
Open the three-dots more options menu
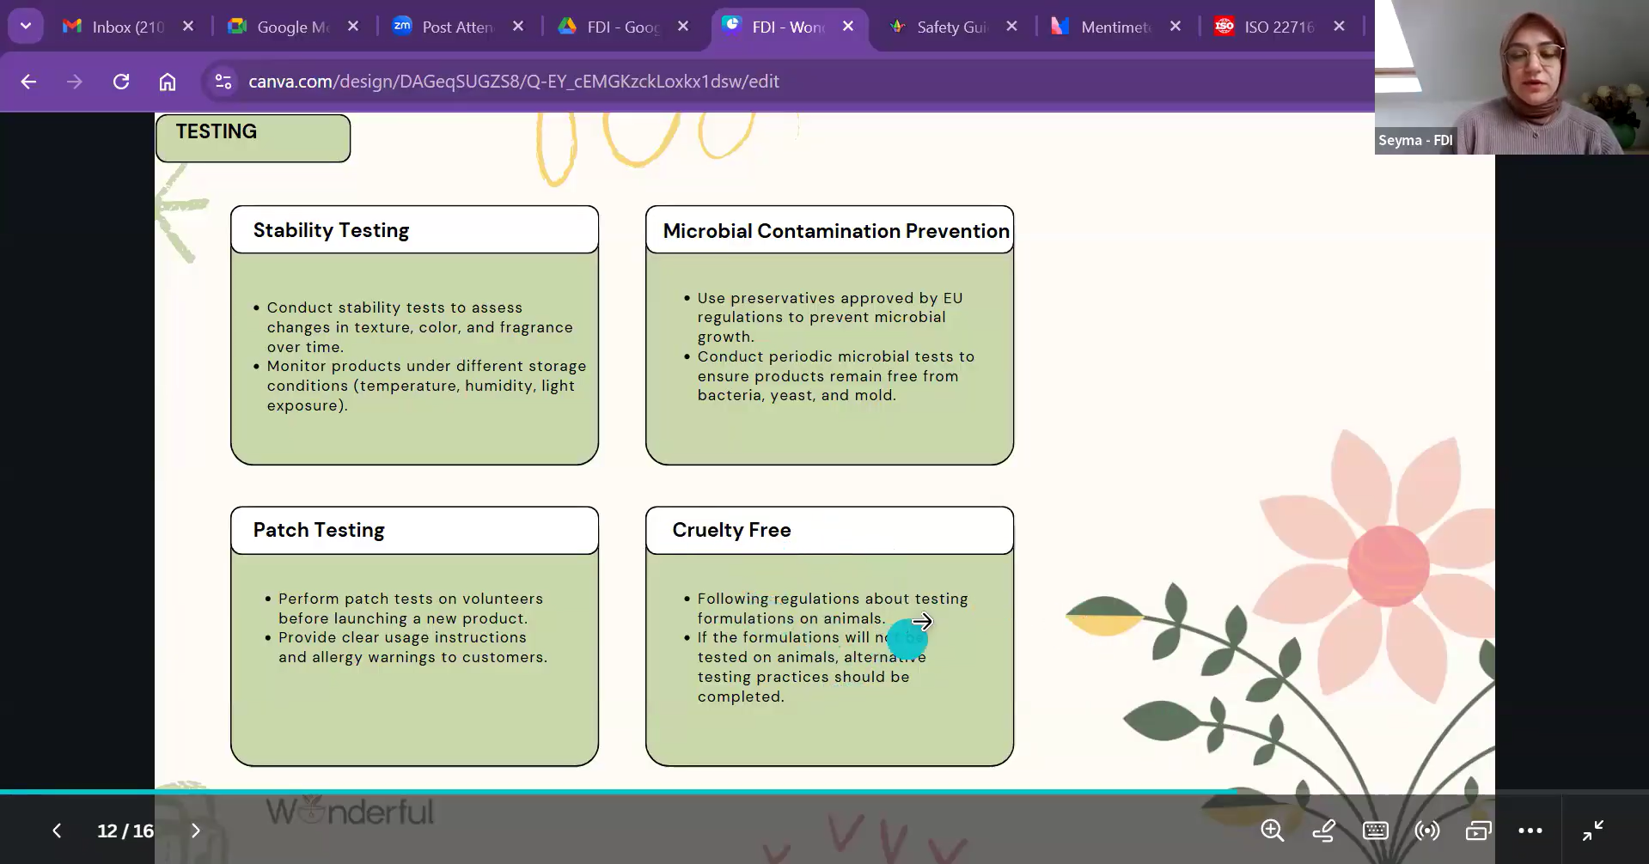pyautogui.click(x=1530, y=831)
